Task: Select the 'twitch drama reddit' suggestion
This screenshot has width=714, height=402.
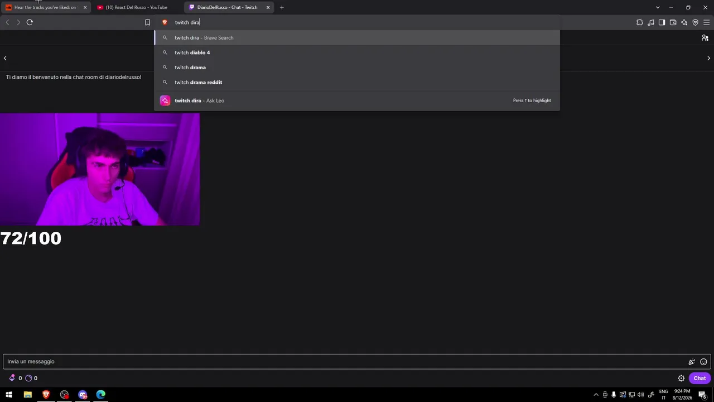Action: [x=357, y=82]
